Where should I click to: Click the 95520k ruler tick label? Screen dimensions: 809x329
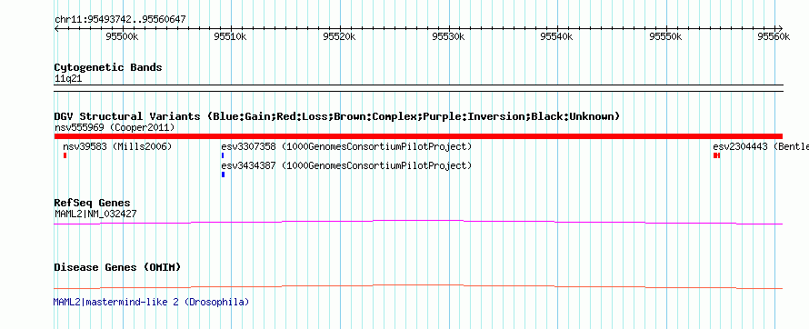(339, 36)
